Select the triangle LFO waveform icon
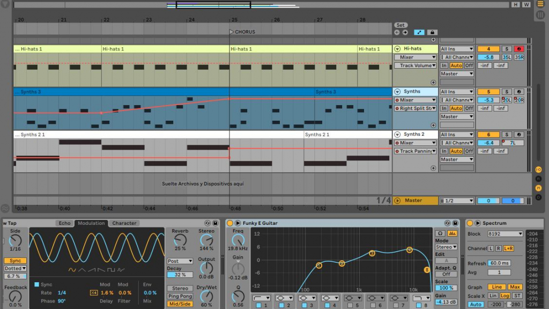 coord(82,270)
